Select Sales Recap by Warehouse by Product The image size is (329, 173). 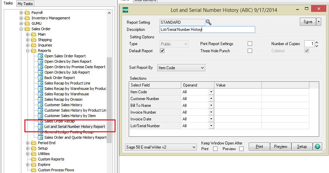(x=75, y=89)
